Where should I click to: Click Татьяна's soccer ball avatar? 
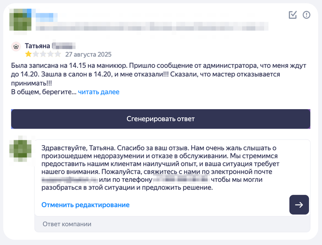[x=16, y=47]
